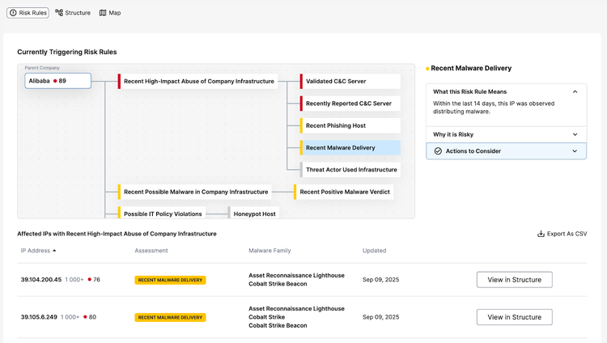The height and width of the screenshot is (343, 607).
Task: Expand the Actions to Consider chevron
Action: (x=575, y=151)
